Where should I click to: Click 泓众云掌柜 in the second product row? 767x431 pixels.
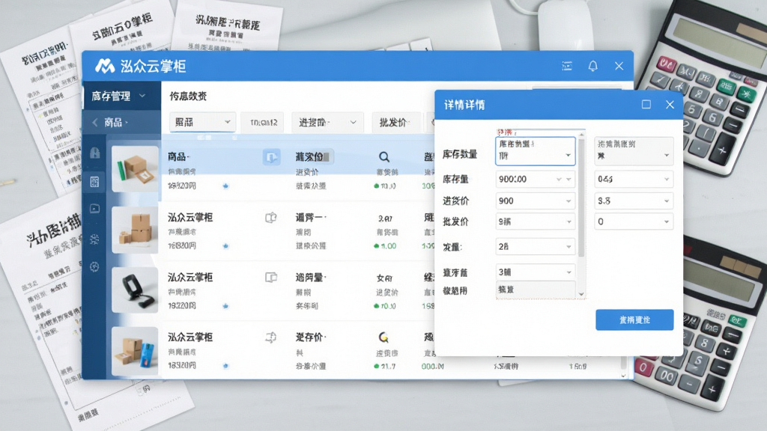190,218
